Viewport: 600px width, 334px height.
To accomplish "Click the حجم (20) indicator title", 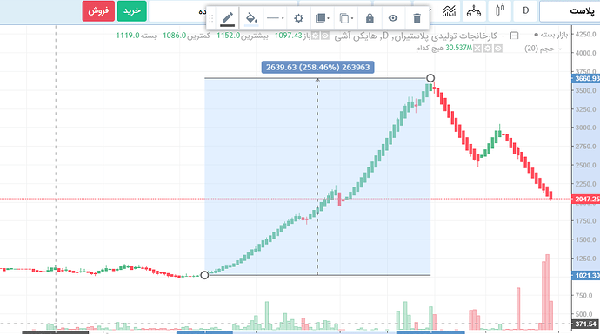I will click(539, 49).
